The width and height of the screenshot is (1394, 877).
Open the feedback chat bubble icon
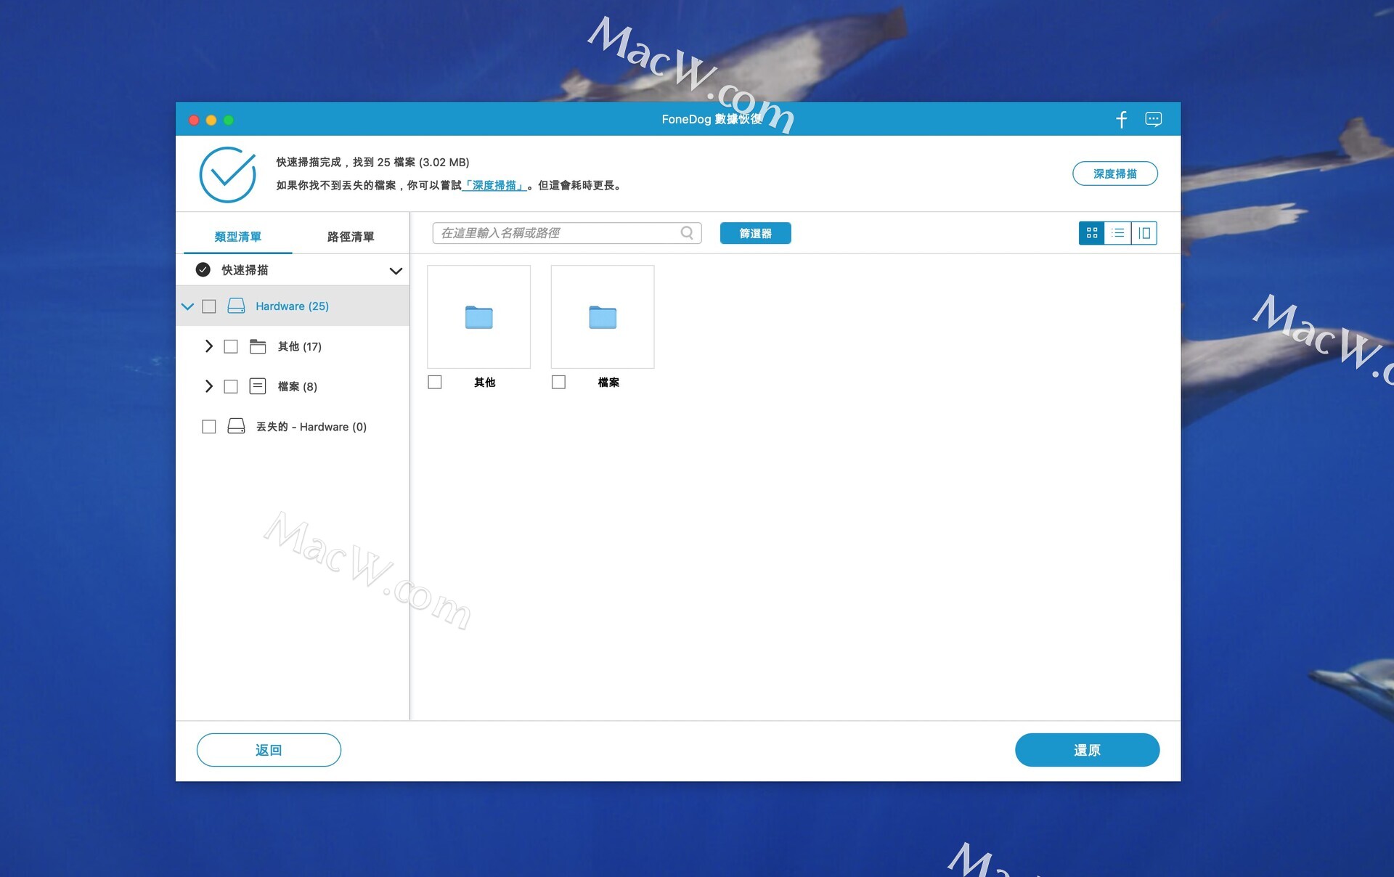click(1153, 120)
